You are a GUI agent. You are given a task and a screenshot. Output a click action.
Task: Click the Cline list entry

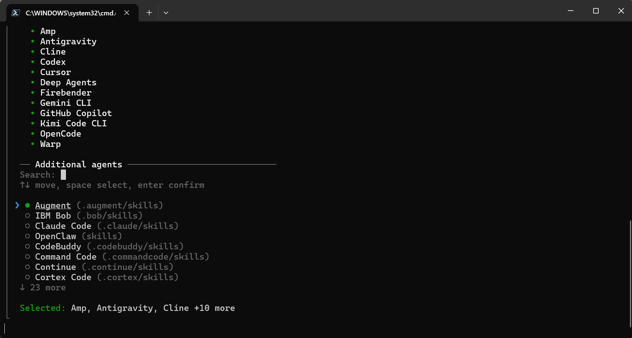(53, 52)
